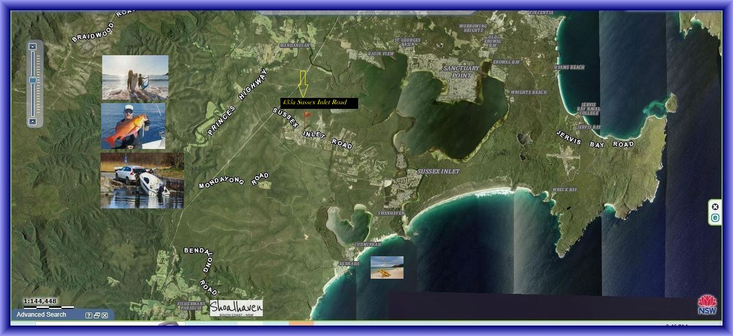Open the man holding red fish photo
The width and height of the screenshot is (733, 336).
click(133, 126)
